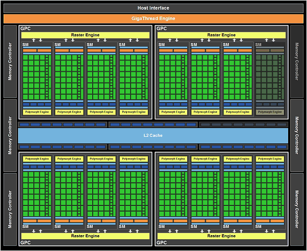Select the middle Memory Controller on right side

click(297, 135)
